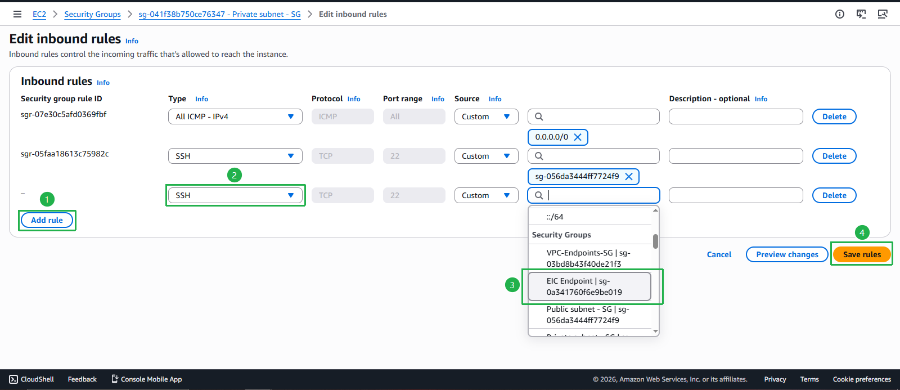Delete the newly added SSH rule
Image resolution: width=900 pixels, height=390 pixels.
[x=834, y=195]
